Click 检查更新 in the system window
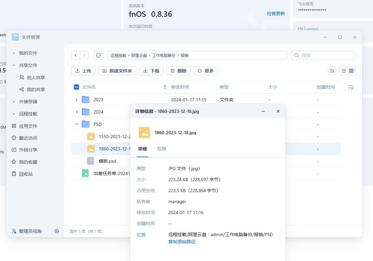Image resolution: width=373 pixels, height=261 pixels. [x=276, y=14]
